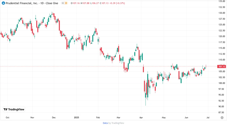This screenshot has height=126, width=227.
Task: Click the 120.00 price axis label
Action: 222,36
